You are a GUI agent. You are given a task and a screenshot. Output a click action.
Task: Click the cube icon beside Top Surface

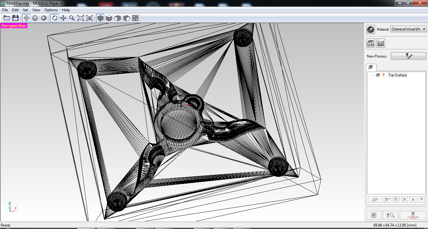(378, 75)
